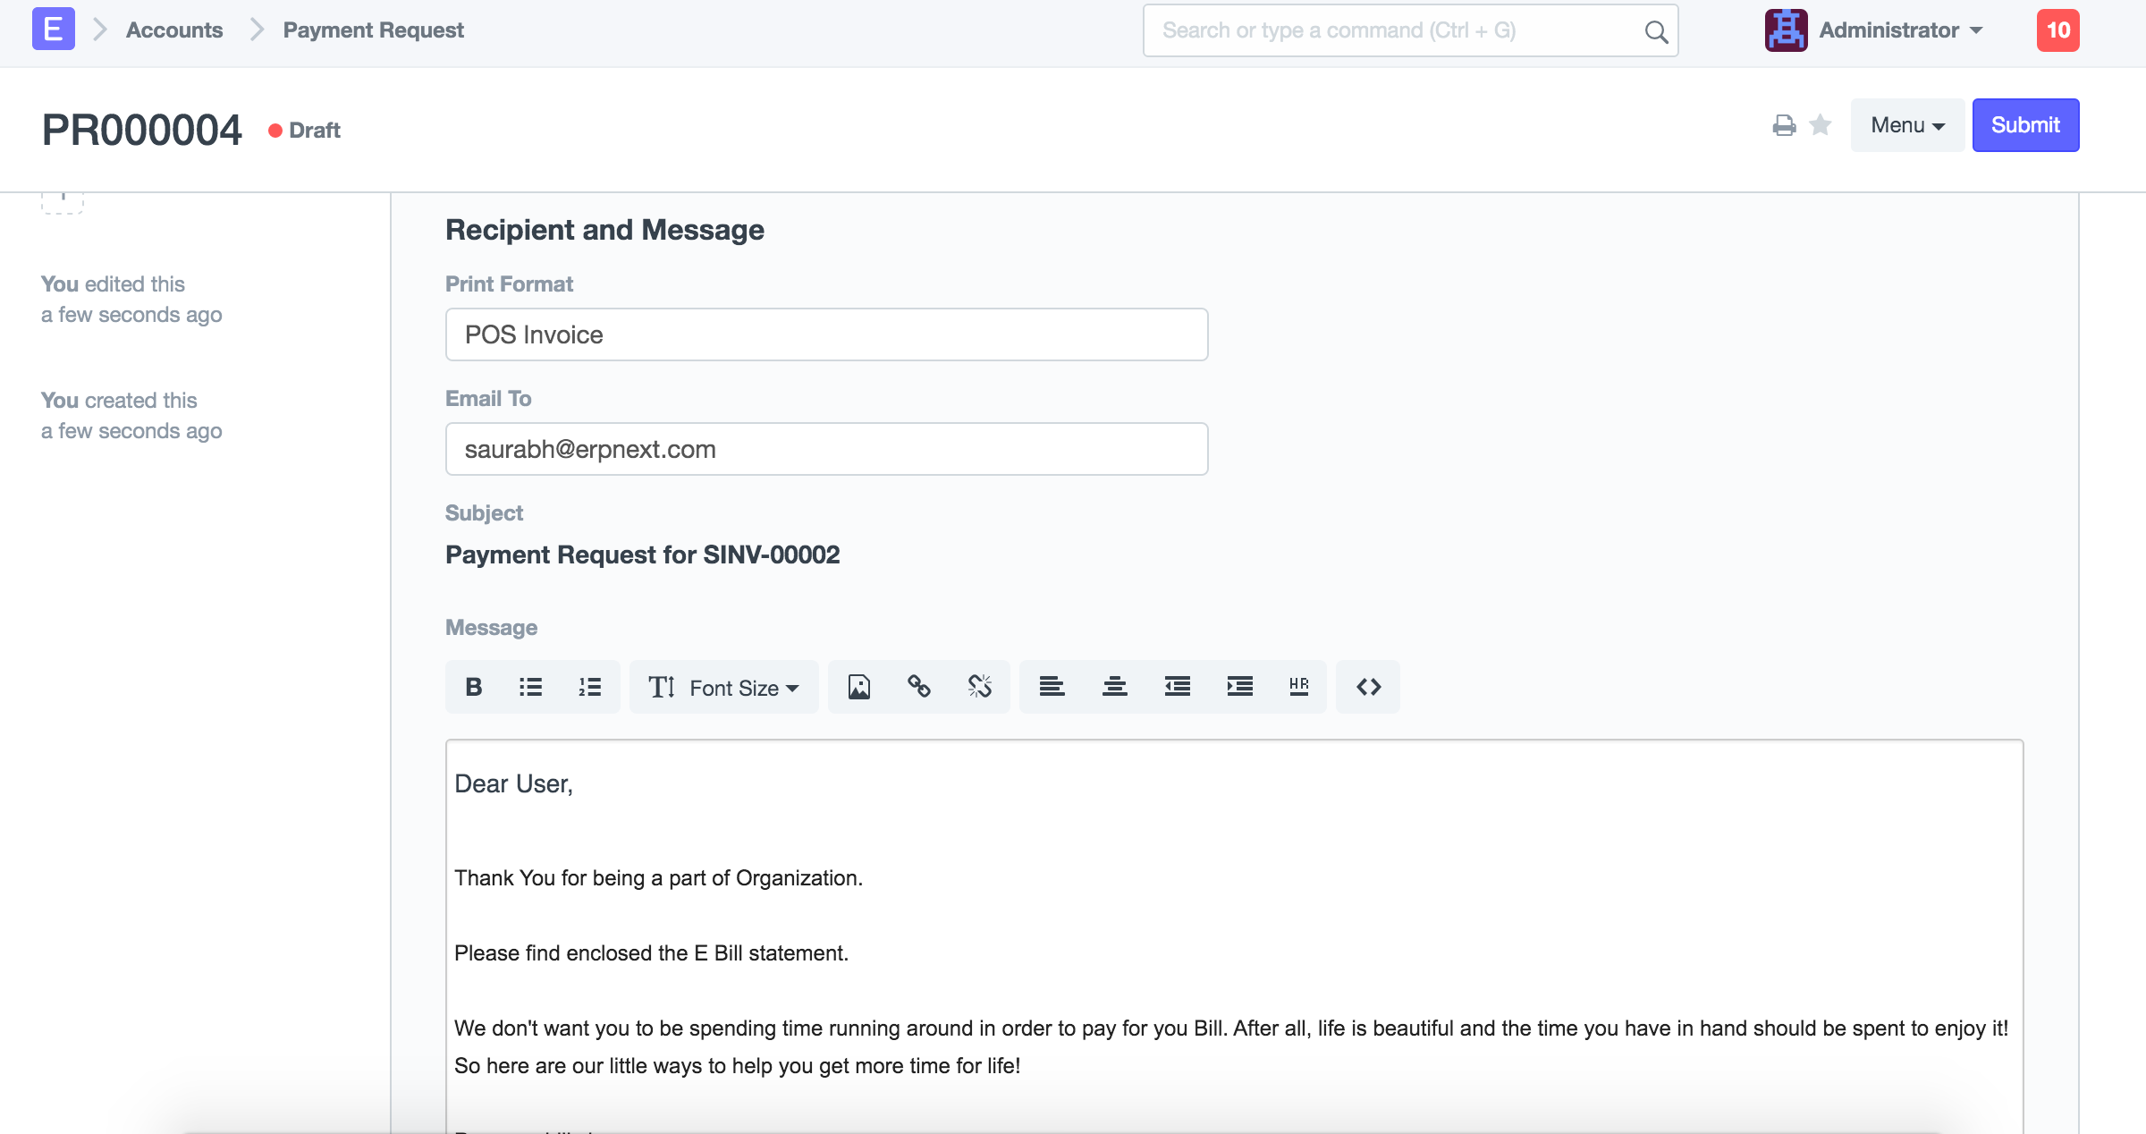2146x1134 pixels.
Task: Outdent the message paragraph
Action: tap(1177, 687)
